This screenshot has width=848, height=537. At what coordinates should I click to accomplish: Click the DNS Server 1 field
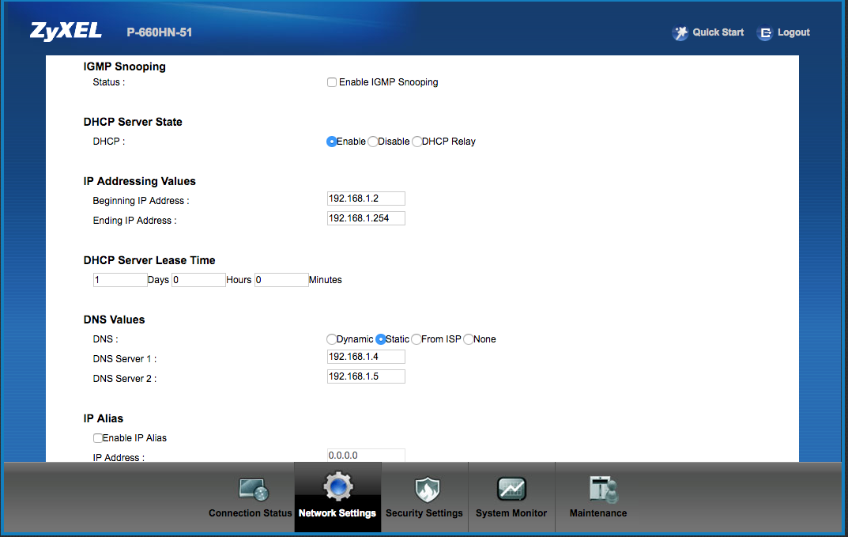[366, 357]
